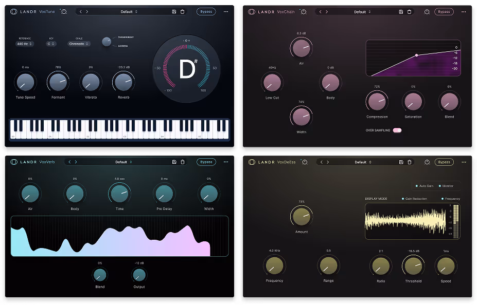Click the Tune Speed knob
This screenshot has height=305, width=477.
click(26, 82)
